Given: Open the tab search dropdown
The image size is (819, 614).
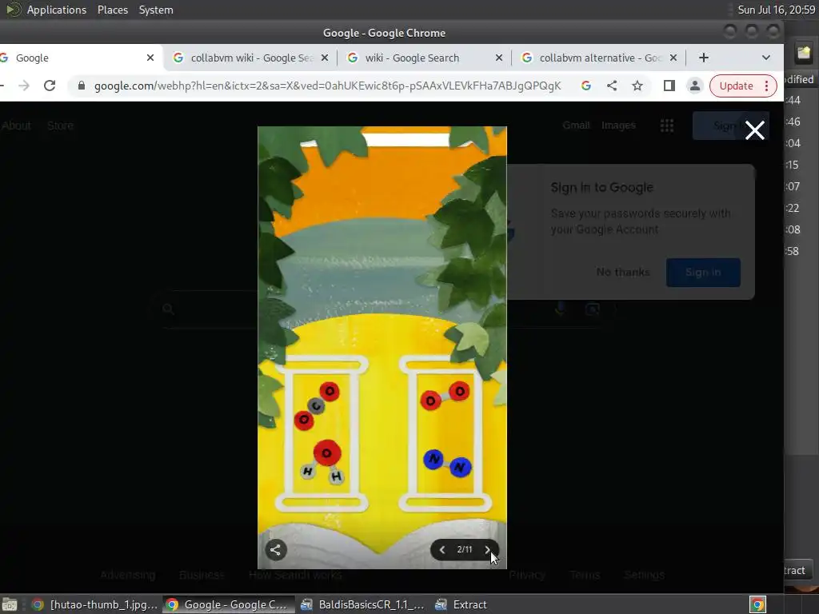Looking at the screenshot, I should [765, 58].
